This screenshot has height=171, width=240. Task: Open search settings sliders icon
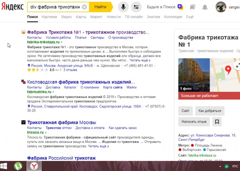136,7
